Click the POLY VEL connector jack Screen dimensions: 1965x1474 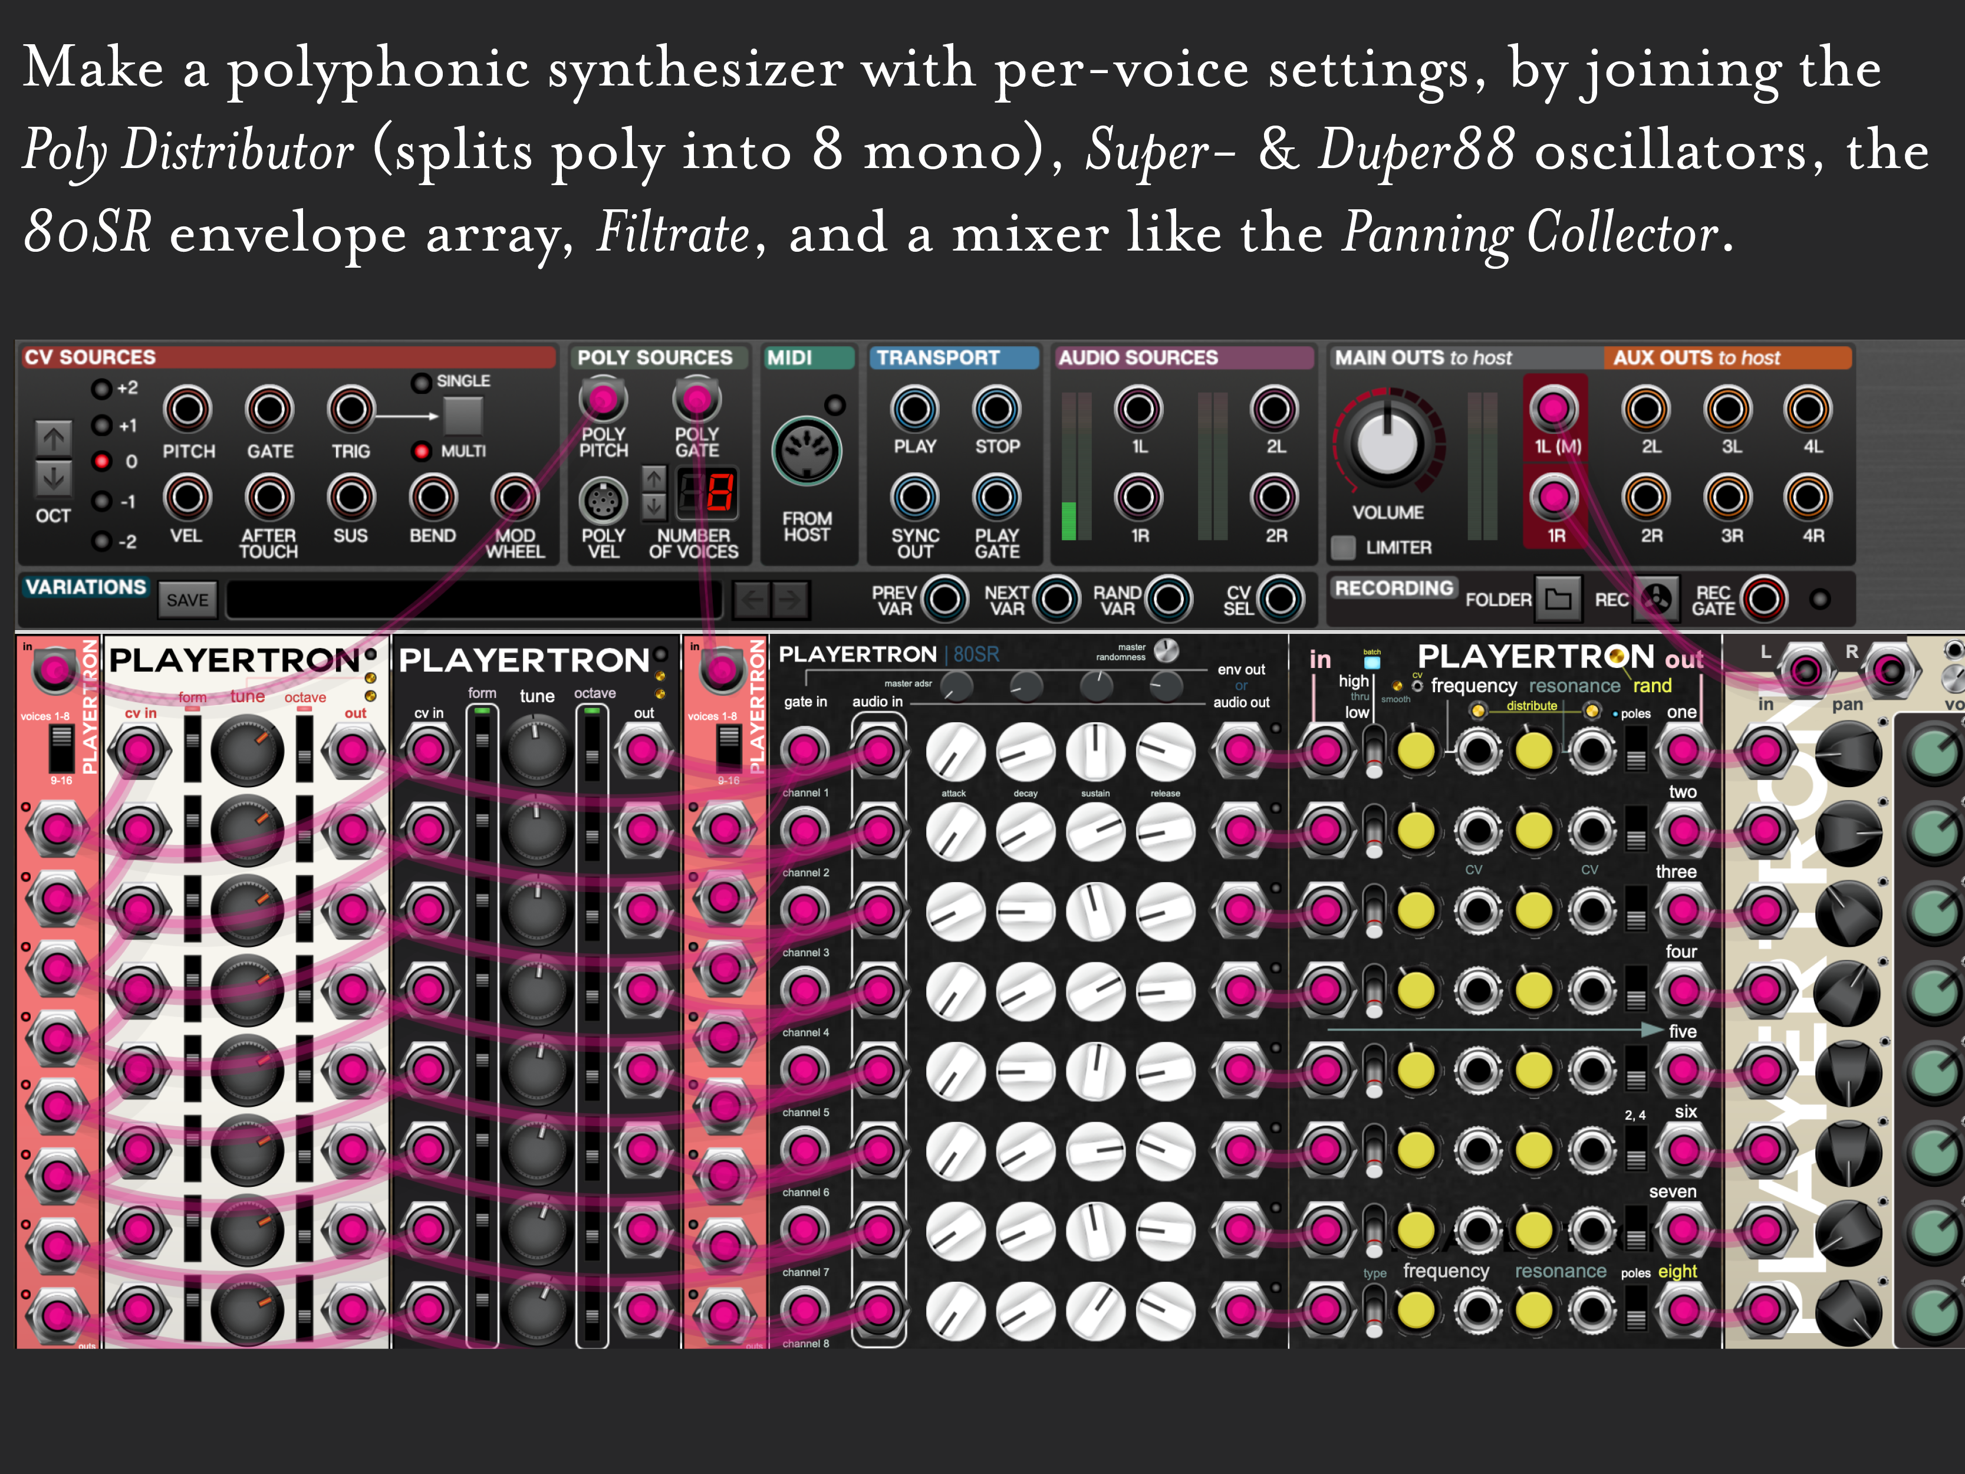tap(603, 500)
